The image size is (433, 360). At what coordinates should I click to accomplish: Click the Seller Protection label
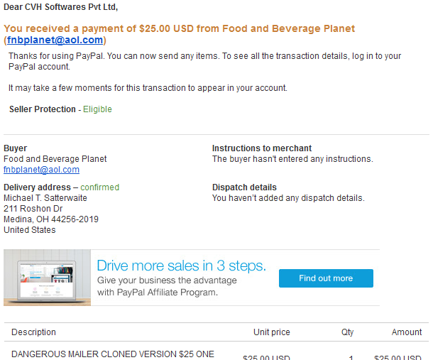point(42,109)
